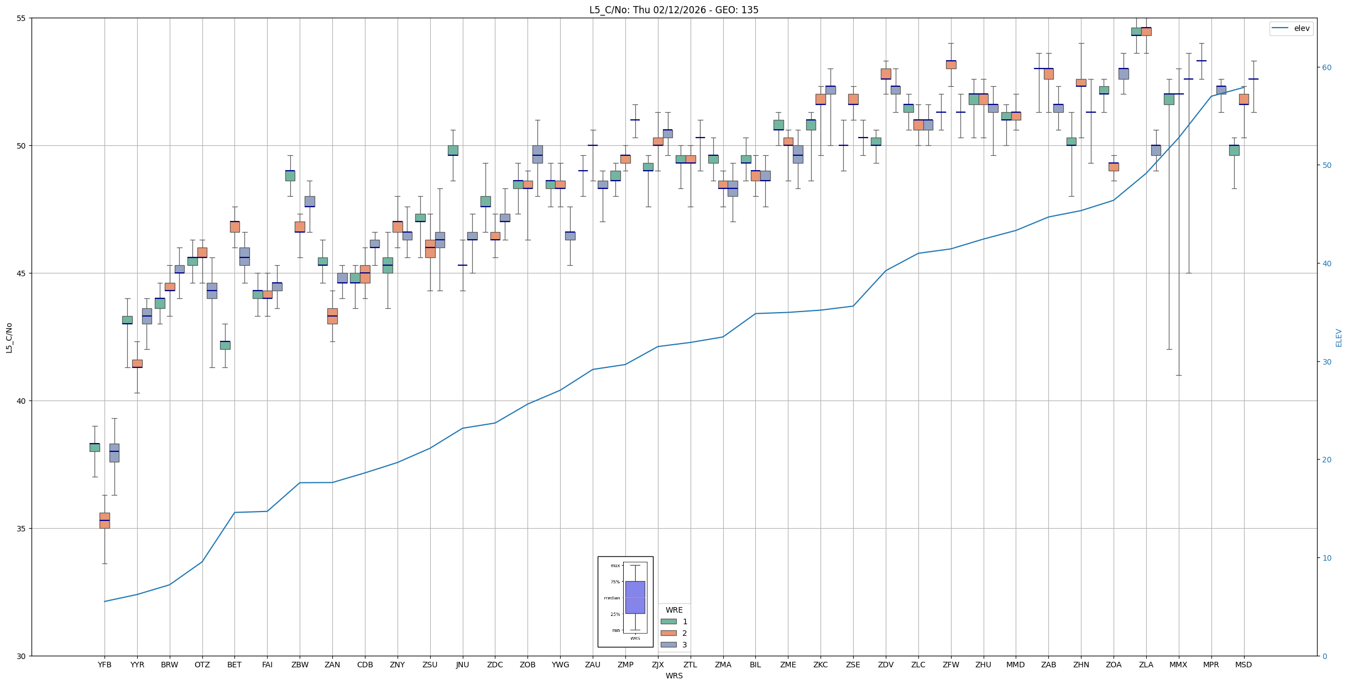Viewport: 1348px width, 685px height.
Task: Click the 55 tick on left axis
Action: tap(22, 18)
